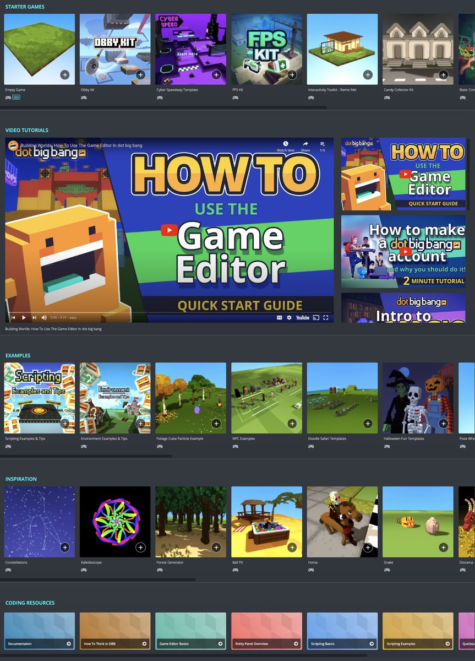Skip to the next video

[x=34, y=318]
